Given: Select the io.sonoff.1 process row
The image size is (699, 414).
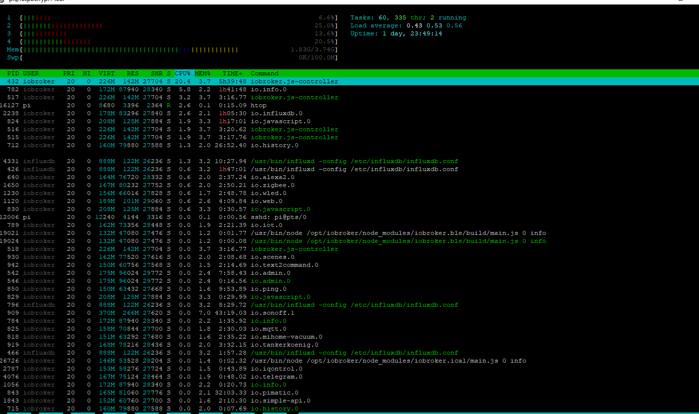Looking at the screenshot, I should click(x=349, y=313).
